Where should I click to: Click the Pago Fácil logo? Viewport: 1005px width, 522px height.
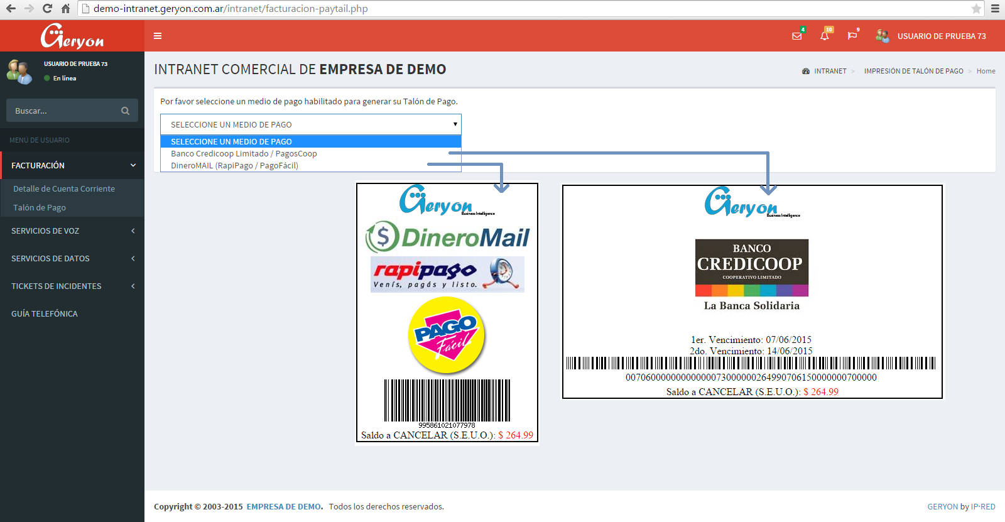[x=447, y=336]
